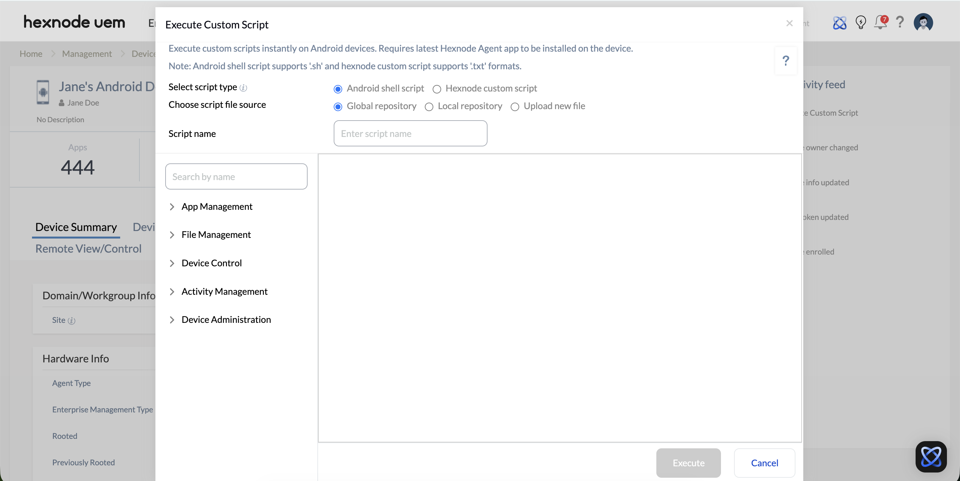
Task: Click the Cancel button
Action: click(x=764, y=463)
